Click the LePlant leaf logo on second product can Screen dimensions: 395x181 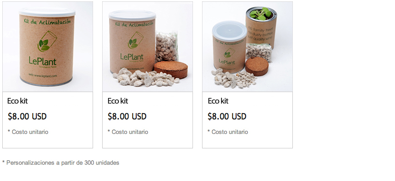[x=135, y=40]
